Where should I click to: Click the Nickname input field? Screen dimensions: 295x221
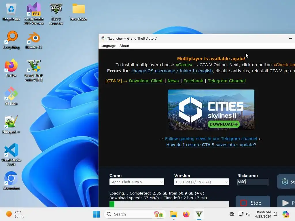click(x=253, y=182)
